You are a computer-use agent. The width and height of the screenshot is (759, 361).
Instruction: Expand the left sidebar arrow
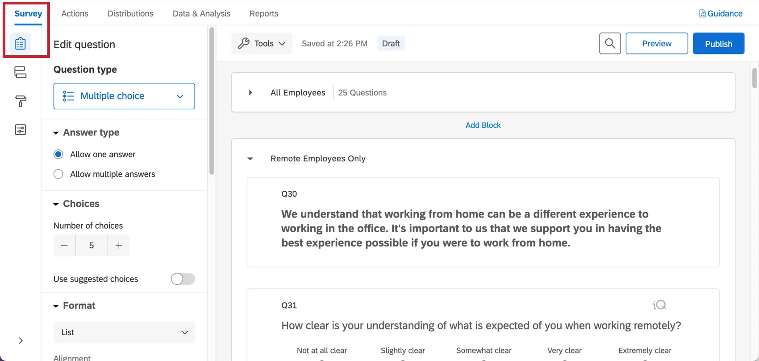pos(21,340)
